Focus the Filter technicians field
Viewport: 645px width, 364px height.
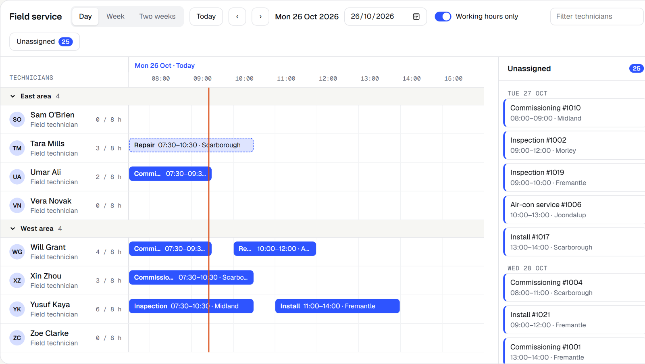597,17
